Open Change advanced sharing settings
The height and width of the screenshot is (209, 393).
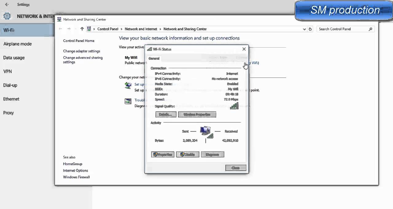83,60
